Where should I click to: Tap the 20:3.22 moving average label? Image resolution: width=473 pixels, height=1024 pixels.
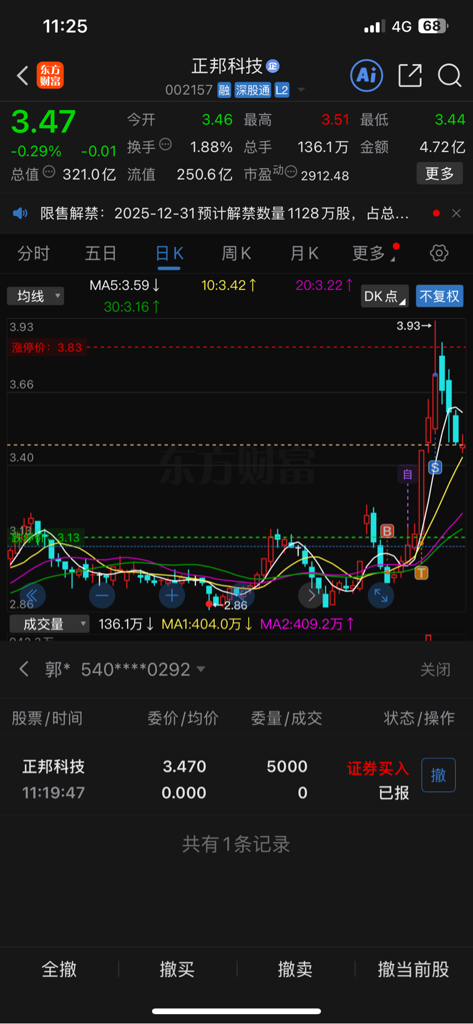coord(324,285)
